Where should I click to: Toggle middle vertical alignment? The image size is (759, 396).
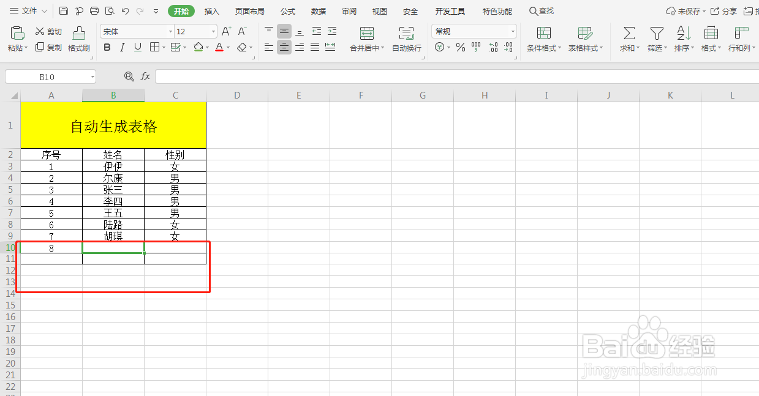[284, 31]
